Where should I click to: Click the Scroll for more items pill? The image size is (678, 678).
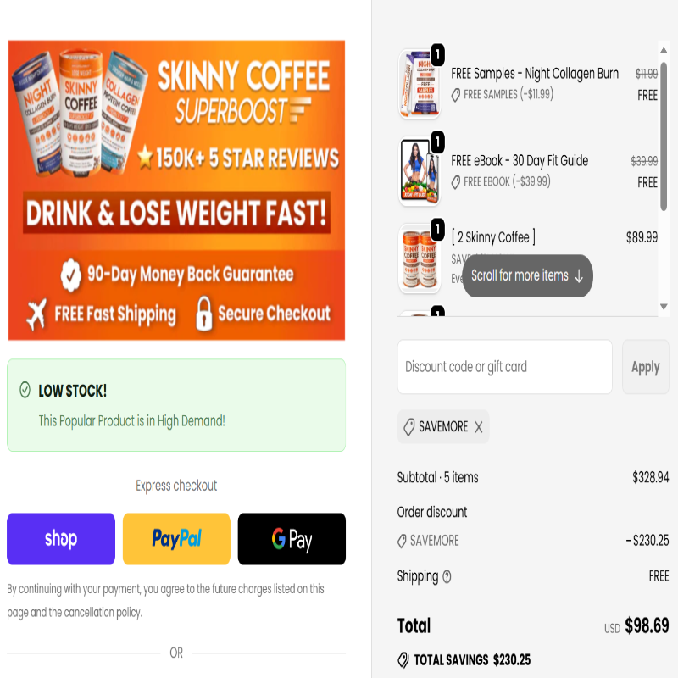point(527,276)
